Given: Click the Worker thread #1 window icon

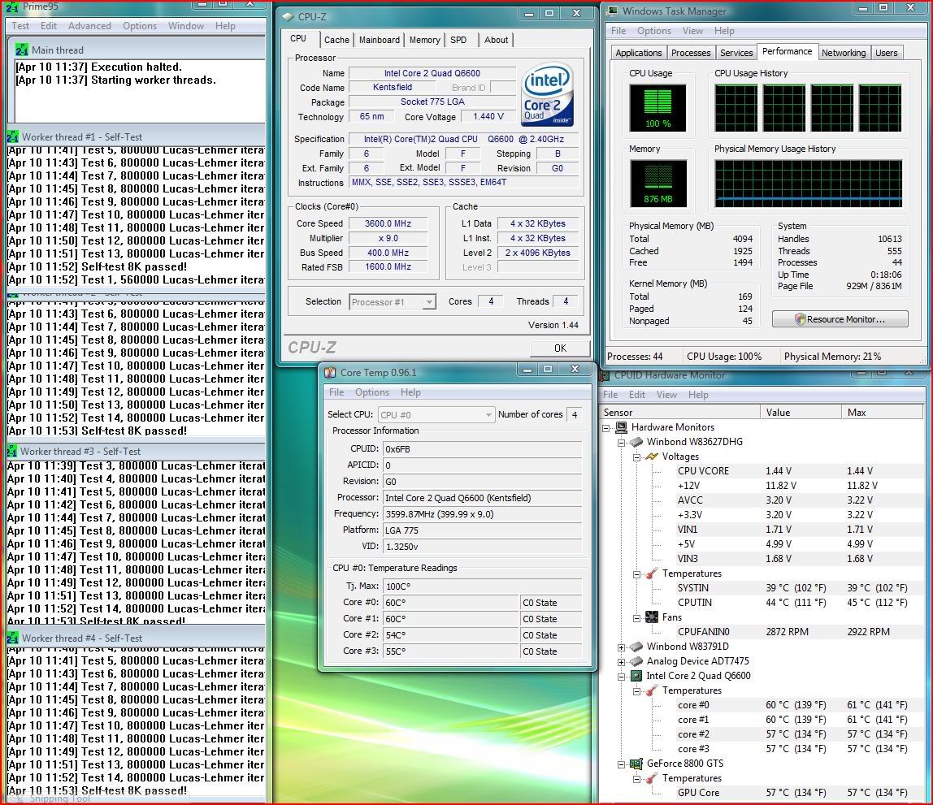Looking at the screenshot, I should tap(12, 136).
